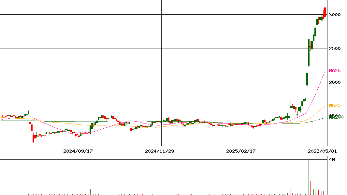Screen dimensions: 347x195
Task: Select the tall green candle below 2500 line
Action: (x=309, y=53)
